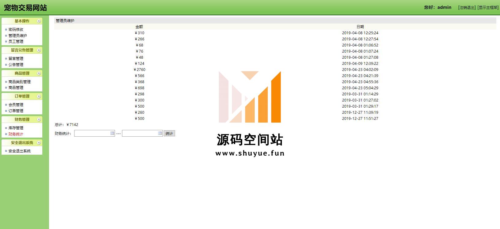
Task: Click date 2019-04-08 12:25:24
Action: (360, 33)
